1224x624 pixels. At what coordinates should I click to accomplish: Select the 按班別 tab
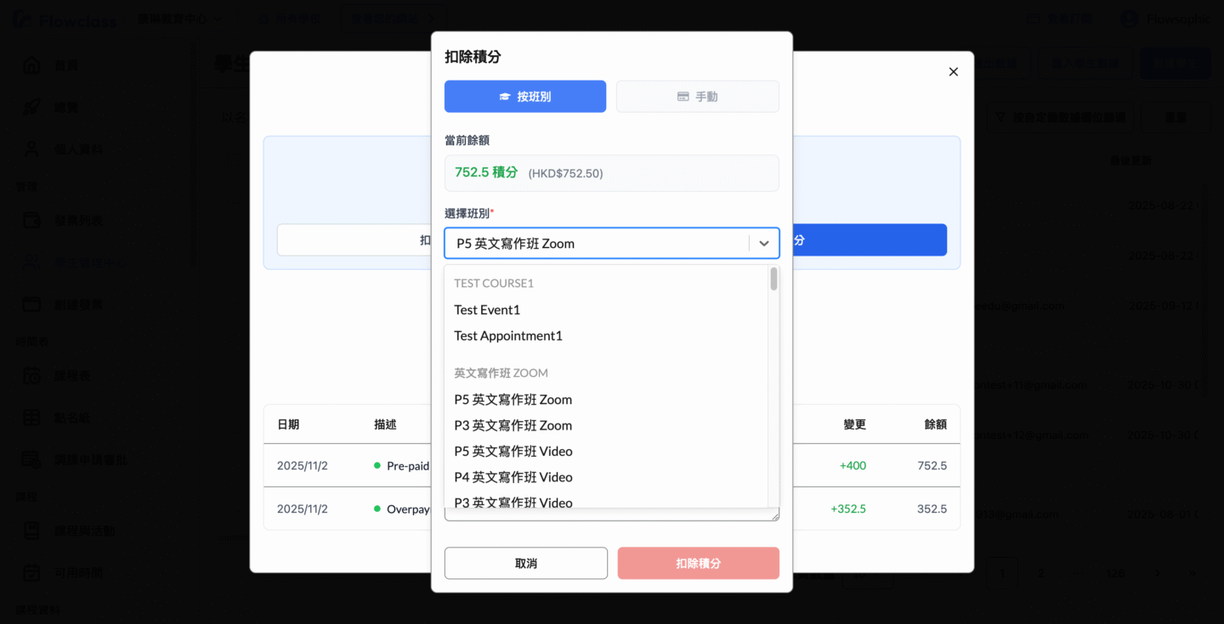pyautogui.click(x=524, y=97)
